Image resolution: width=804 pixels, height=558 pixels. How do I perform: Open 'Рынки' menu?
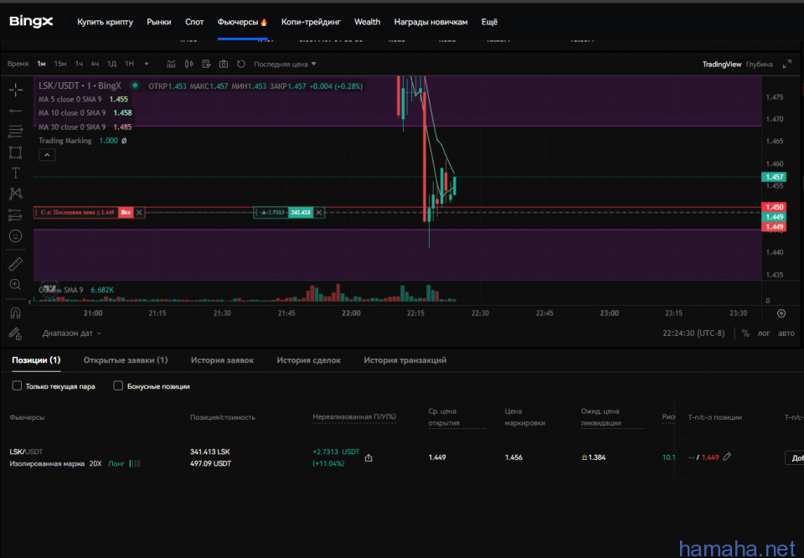coord(159,22)
